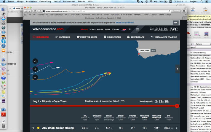Open Spotlight search in menu bar
The width and height of the screenshot is (211, 132).
(x=202, y=1)
